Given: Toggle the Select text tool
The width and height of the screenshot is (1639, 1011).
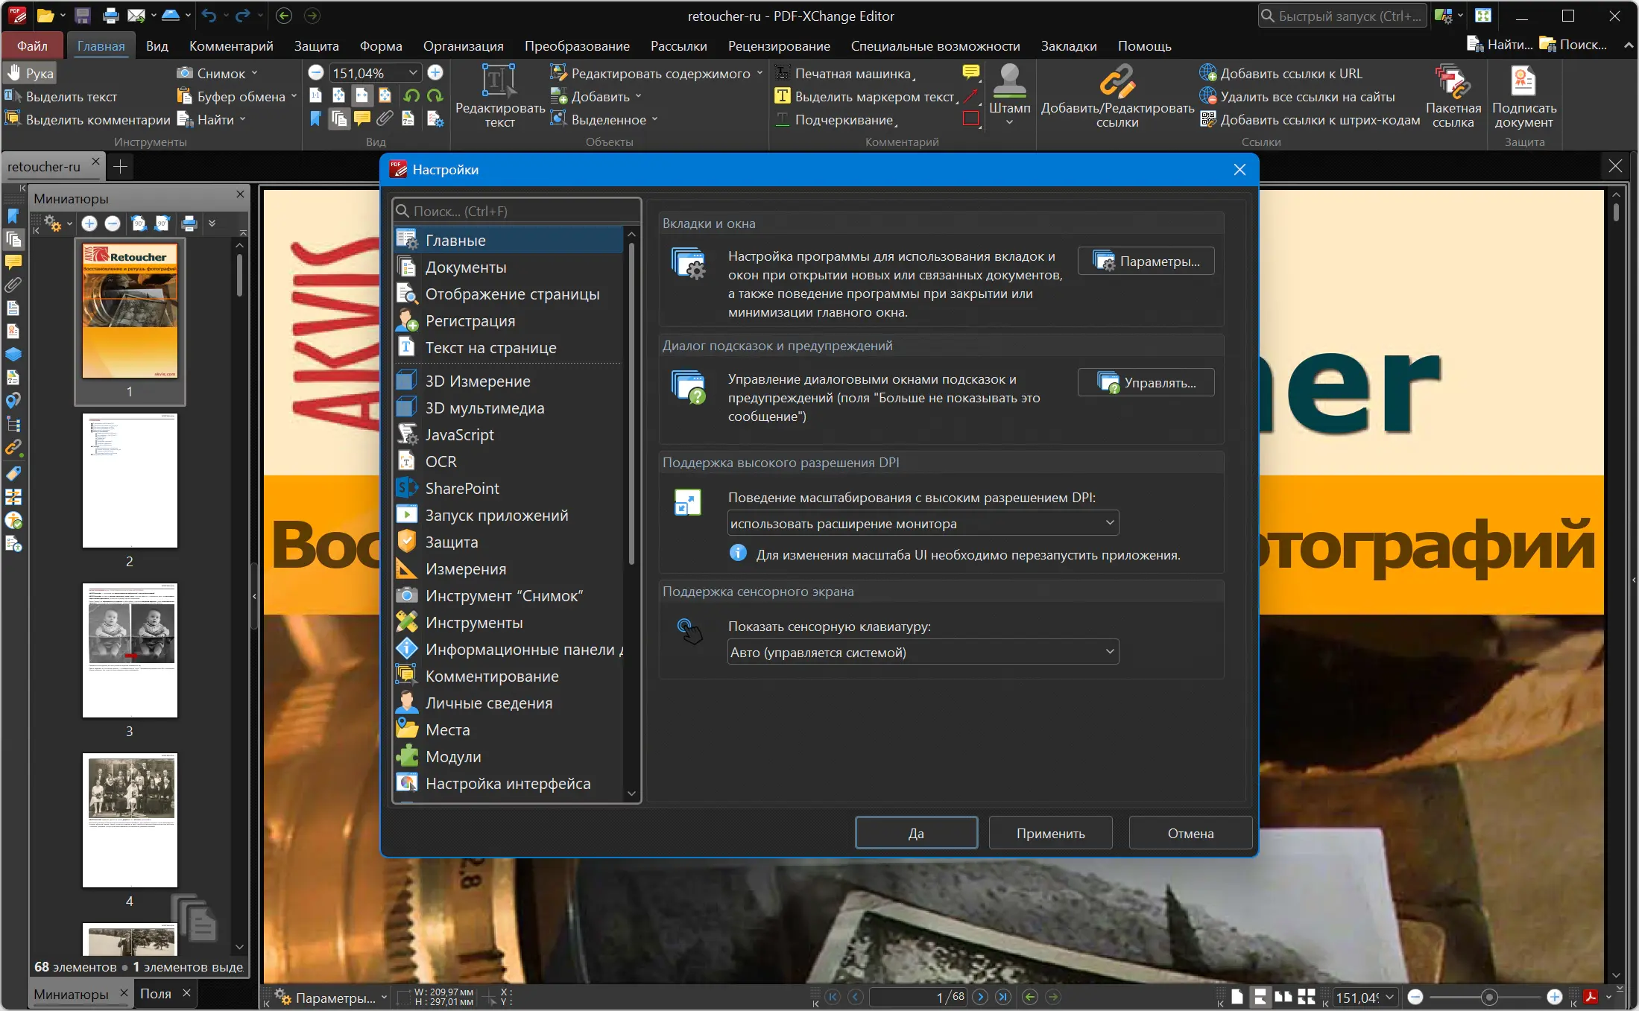Looking at the screenshot, I should pyautogui.click(x=62, y=97).
